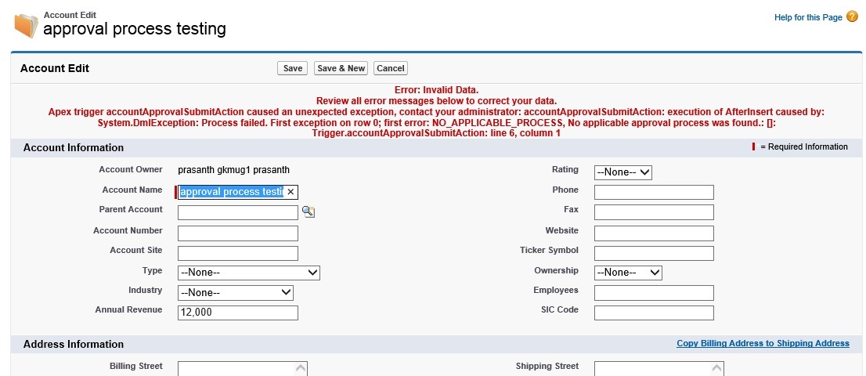The width and height of the screenshot is (866, 376).
Task: Clear Account Name with the X icon
Action: click(x=290, y=192)
